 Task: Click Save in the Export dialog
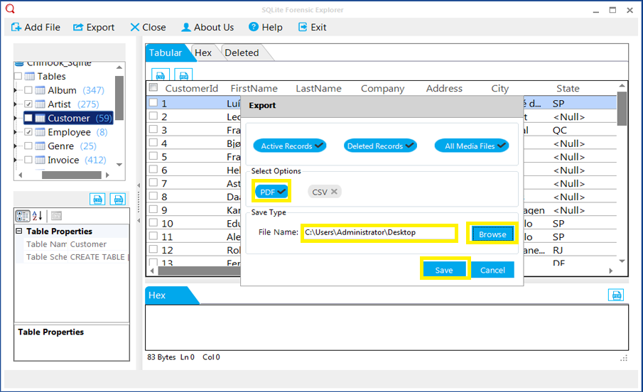[x=444, y=271]
